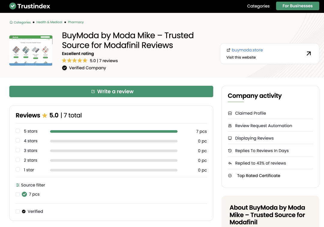Screen dimensions: 324x227
Task: Tick the 1 star filter checkbox
Action: coord(18,170)
